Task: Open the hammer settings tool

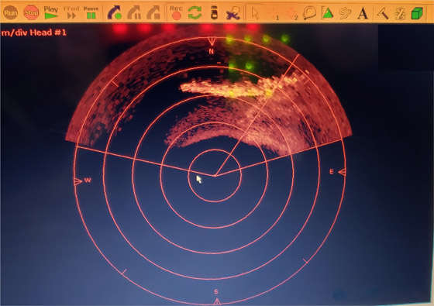Action: [x=383, y=13]
